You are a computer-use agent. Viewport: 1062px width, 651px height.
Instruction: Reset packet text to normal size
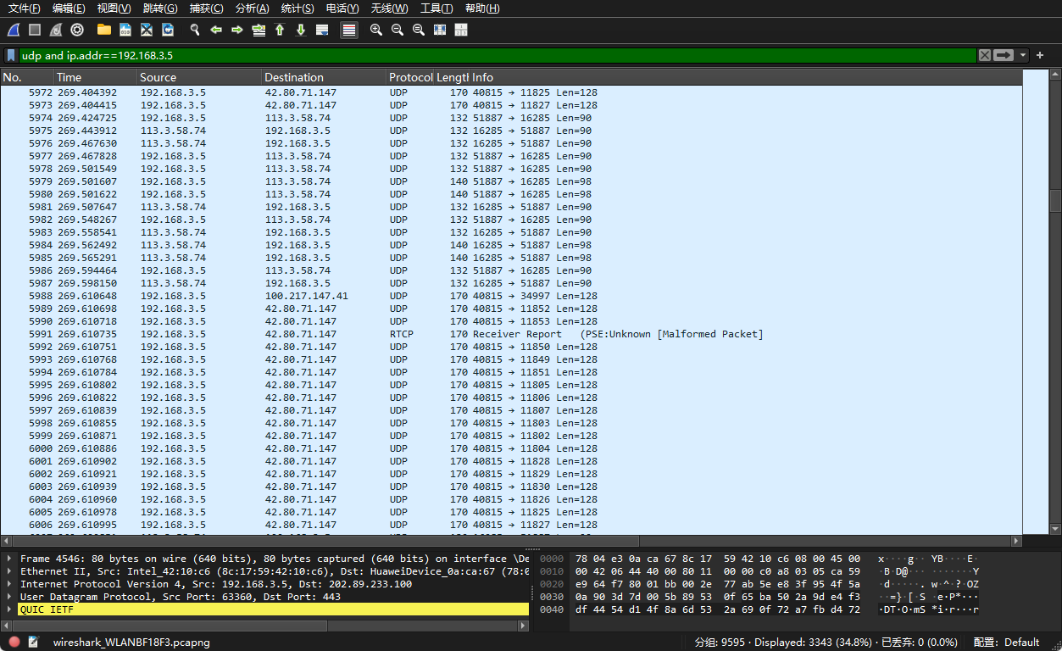(419, 30)
